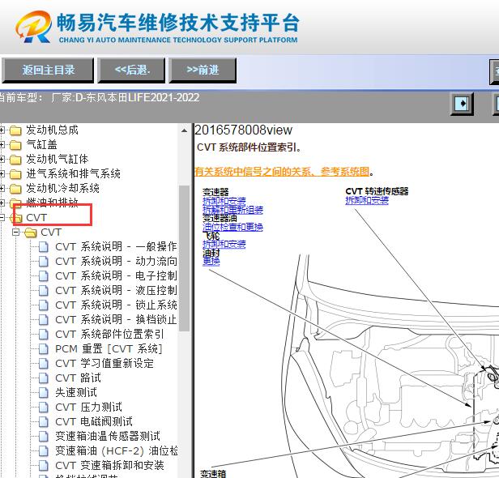Viewport: 499px width, 478px height.
Task: Select the 发动机冷却系统 folder icon
Action: coord(15,189)
